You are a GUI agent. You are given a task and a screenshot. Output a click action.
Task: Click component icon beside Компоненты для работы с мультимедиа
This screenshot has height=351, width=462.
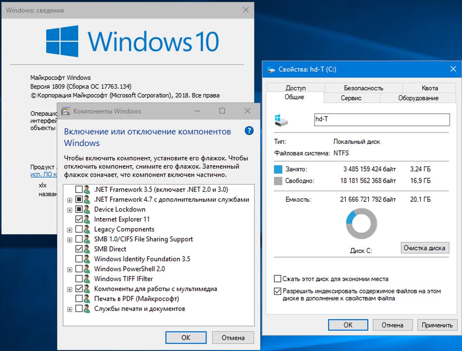(x=87, y=289)
